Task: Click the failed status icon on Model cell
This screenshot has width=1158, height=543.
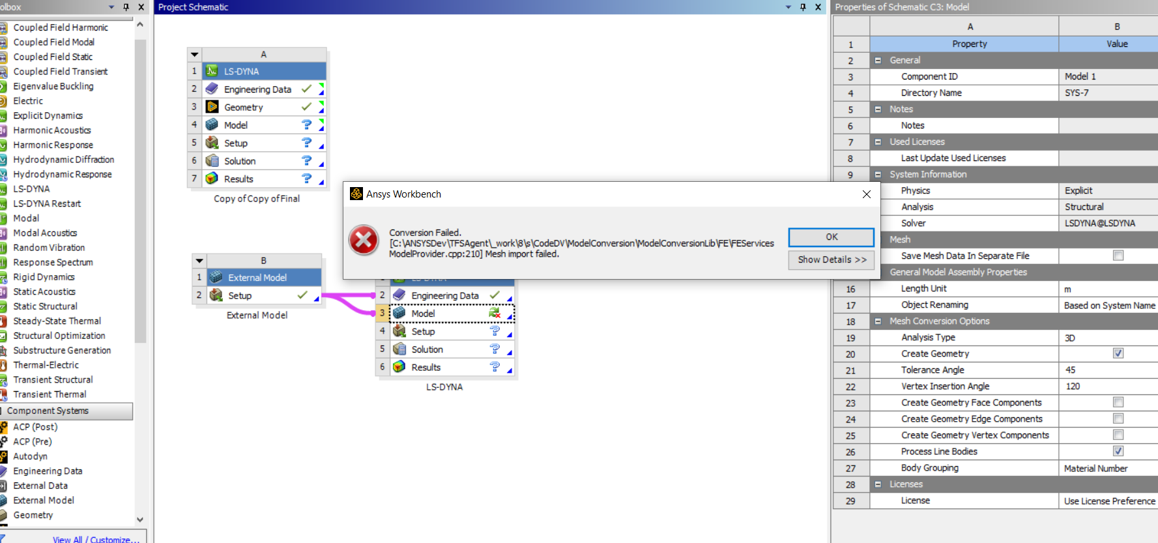Action: click(x=495, y=314)
